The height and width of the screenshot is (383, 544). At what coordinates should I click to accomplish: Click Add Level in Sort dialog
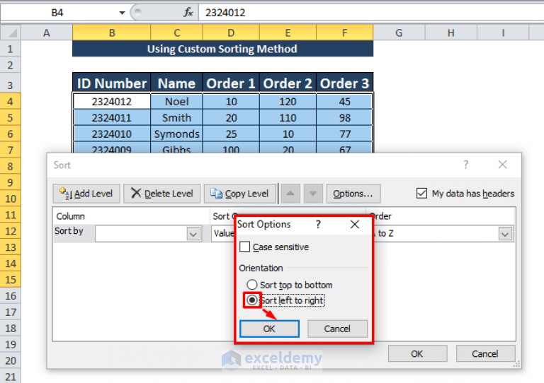pos(86,194)
